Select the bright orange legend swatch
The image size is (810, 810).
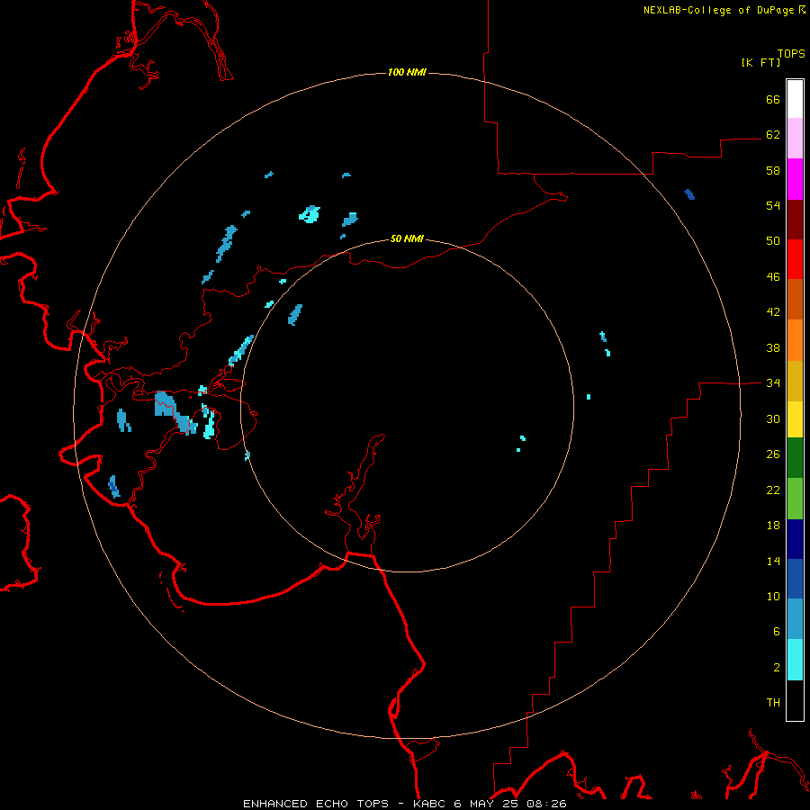[x=795, y=340]
